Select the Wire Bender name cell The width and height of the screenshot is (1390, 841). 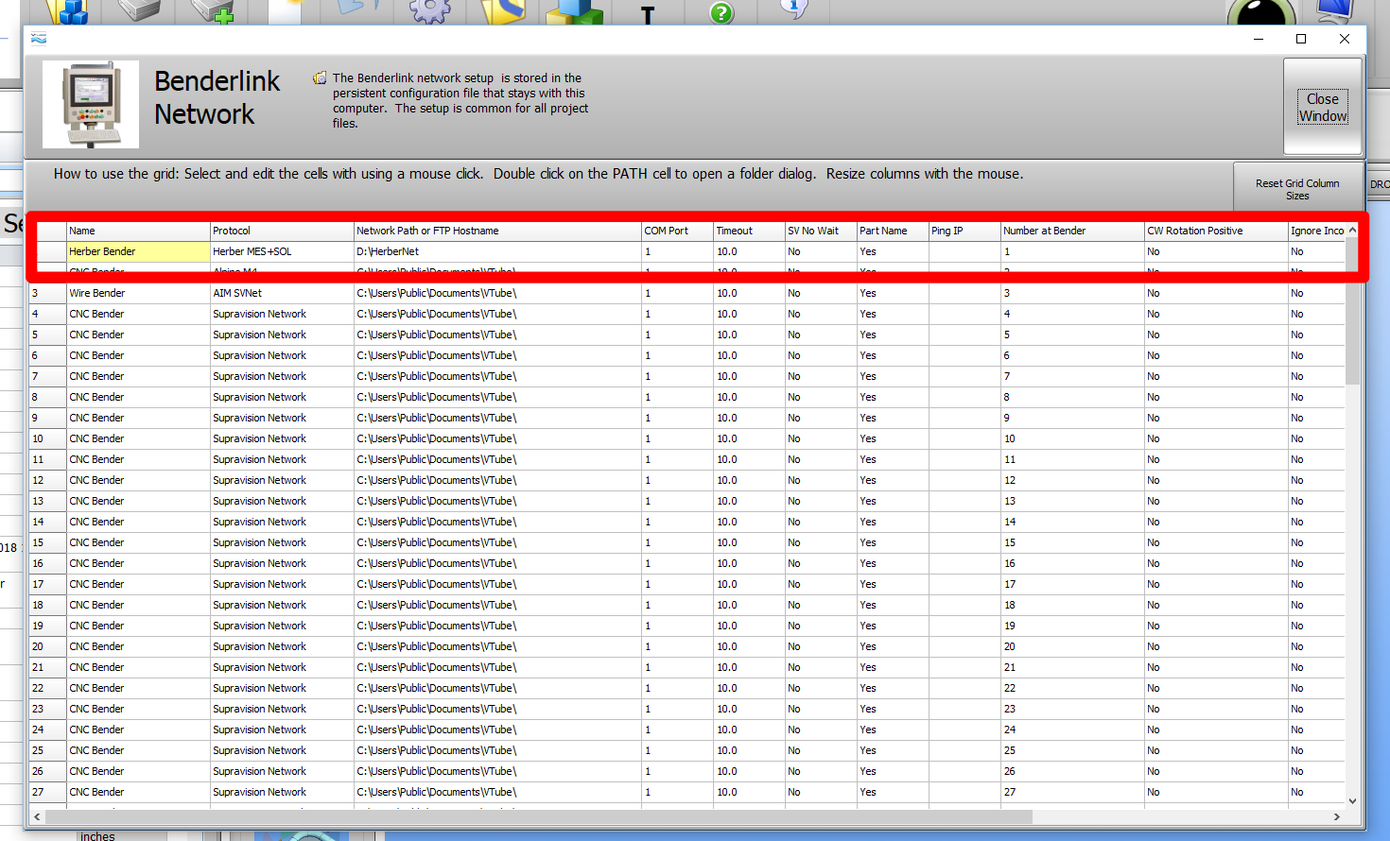(x=138, y=294)
